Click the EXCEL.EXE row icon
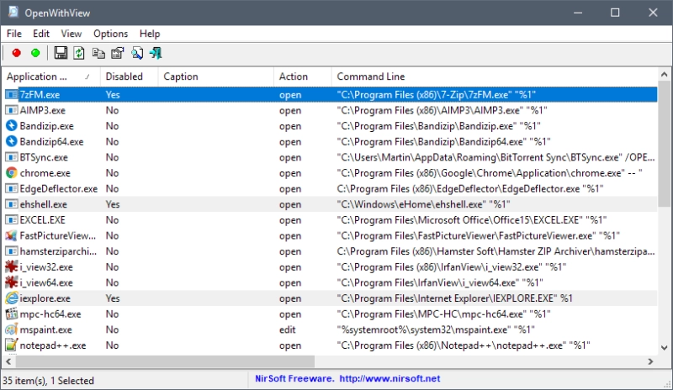673x390 pixels. pyautogui.click(x=12, y=219)
